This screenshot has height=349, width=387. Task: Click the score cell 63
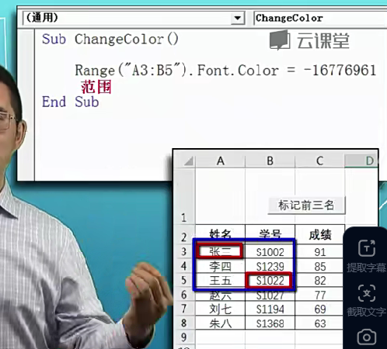tap(319, 323)
